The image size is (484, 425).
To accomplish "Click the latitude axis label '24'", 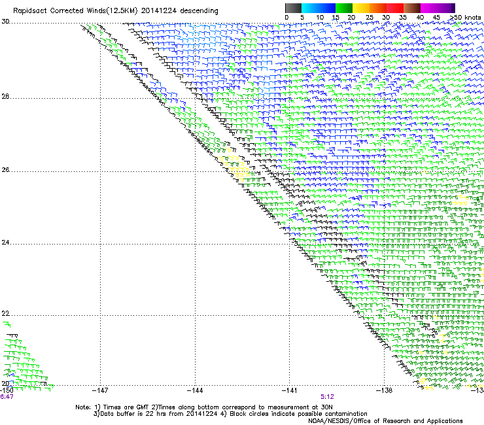I will point(5,243).
